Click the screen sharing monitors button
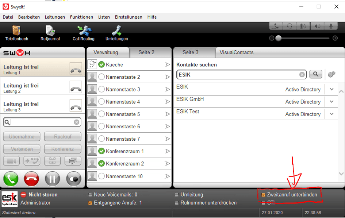The image size is (345, 218). [x=73, y=161]
